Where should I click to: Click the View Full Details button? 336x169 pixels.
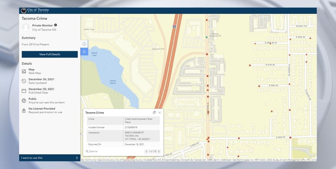coord(50,54)
